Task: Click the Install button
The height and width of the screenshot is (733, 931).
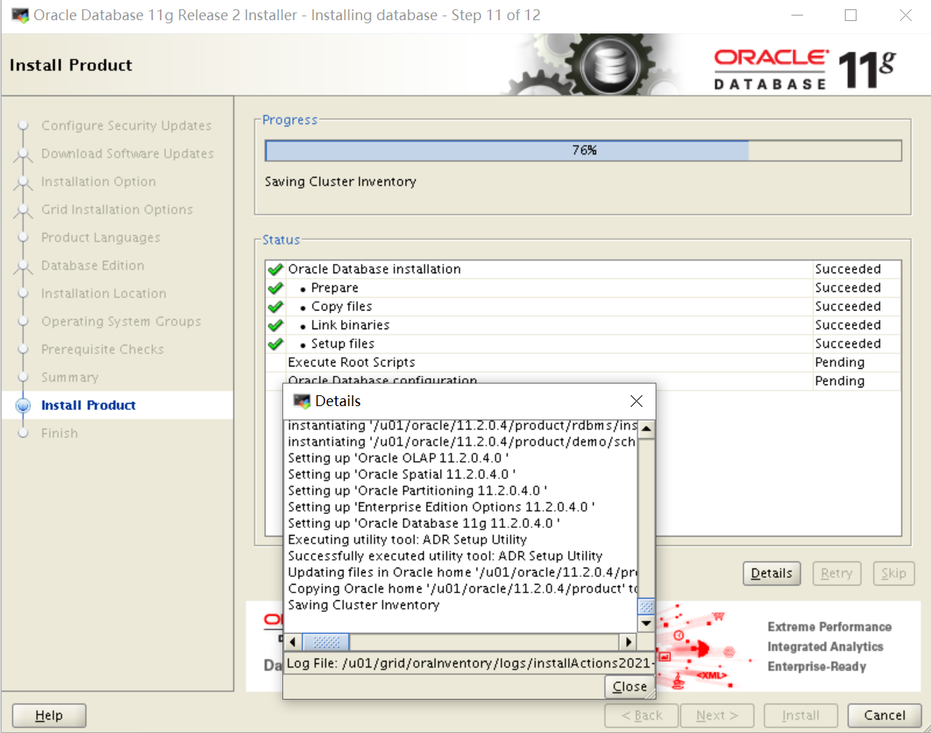Action: pos(800,715)
